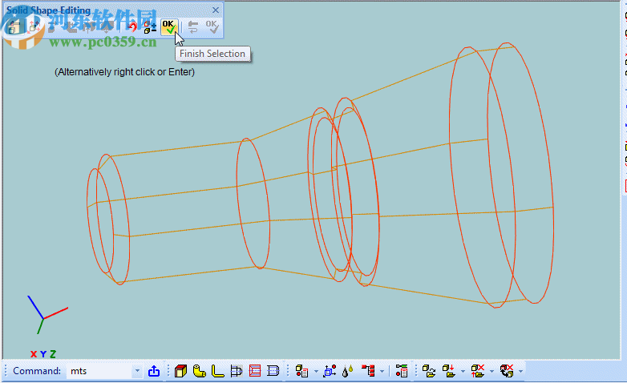This screenshot has height=383, width=627.
Task: Click the droplet material icon
Action: pos(346,371)
